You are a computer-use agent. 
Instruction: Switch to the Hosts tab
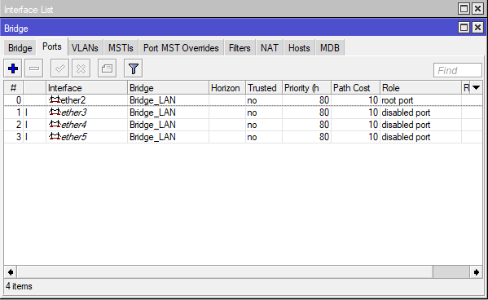click(x=299, y=48)
